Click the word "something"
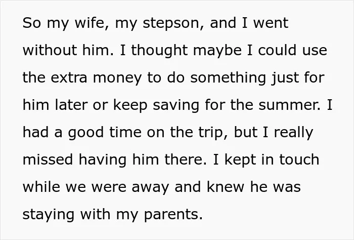 click(x=228, y=78)
